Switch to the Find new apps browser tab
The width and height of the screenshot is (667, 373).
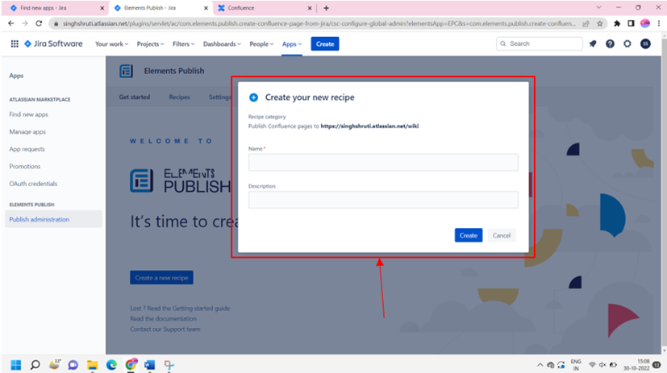[x=54, y=8]
